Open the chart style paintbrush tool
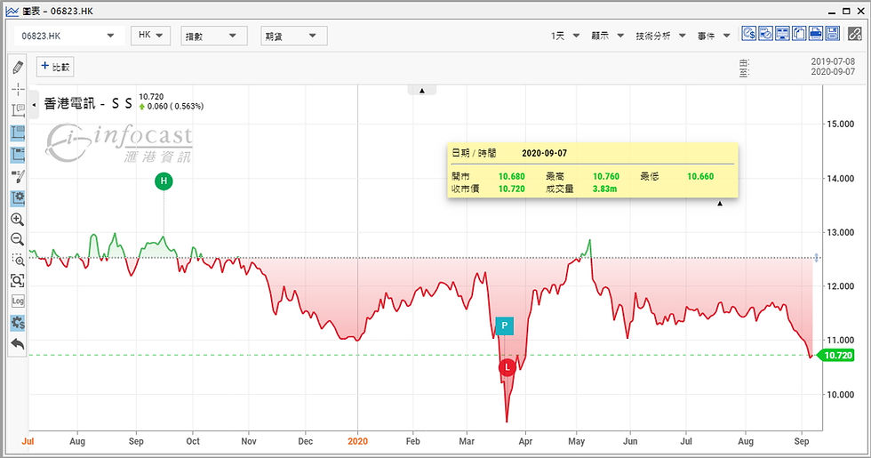871x458 pixels. coord(18,176)
